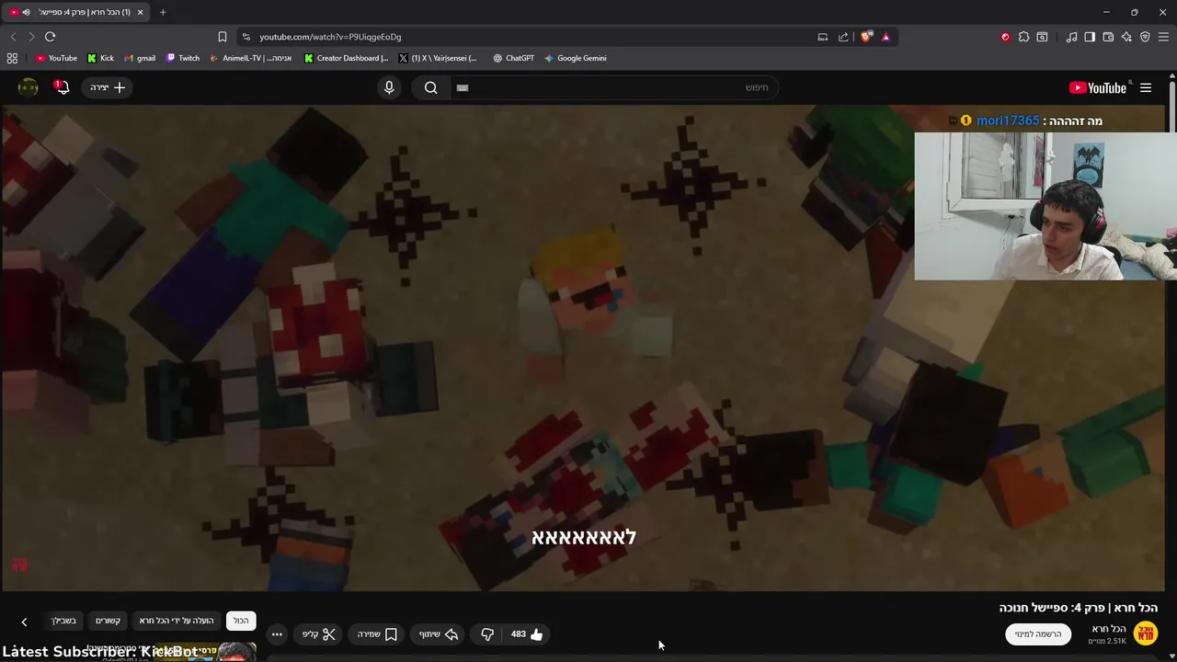Open the VPN shield icon

coord(1145,37)
